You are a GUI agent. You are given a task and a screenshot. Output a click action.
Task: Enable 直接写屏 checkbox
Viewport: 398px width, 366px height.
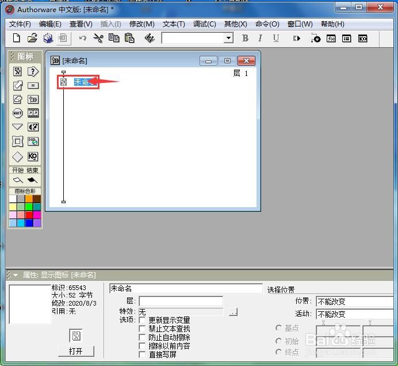click(x=143, y=355)
